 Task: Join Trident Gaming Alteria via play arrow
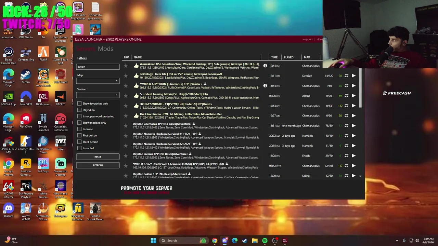(353, 96)
